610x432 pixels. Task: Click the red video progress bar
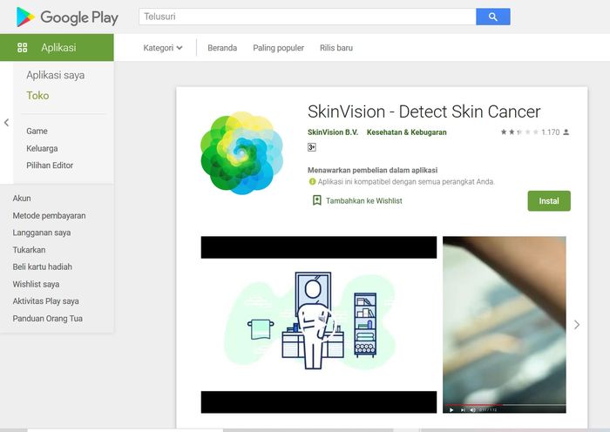(x=473, y=405)
